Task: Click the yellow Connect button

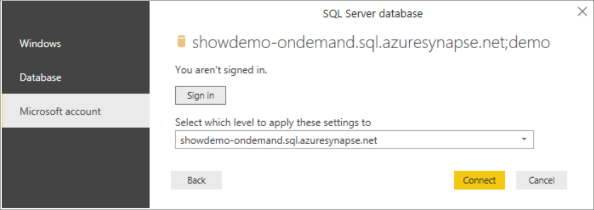Action: tap(479, 180)
